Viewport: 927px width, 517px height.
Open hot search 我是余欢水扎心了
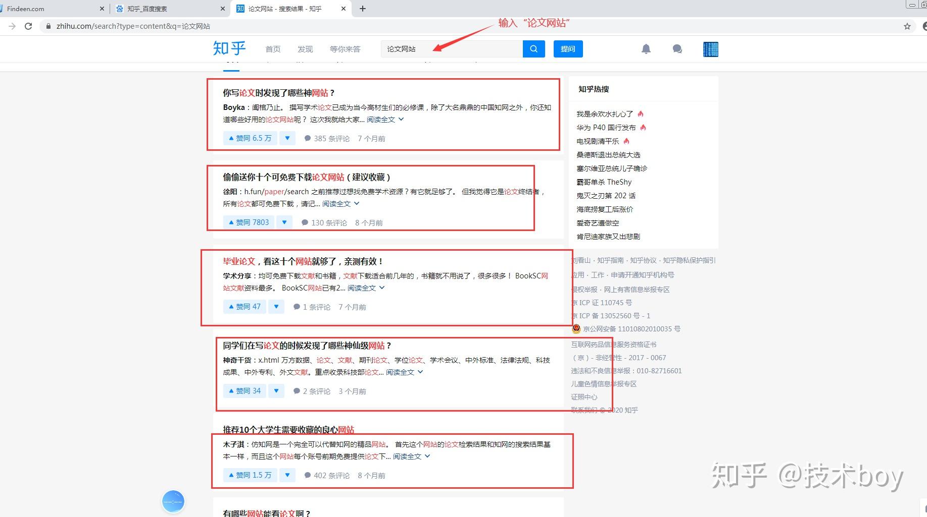coord(605,114)
